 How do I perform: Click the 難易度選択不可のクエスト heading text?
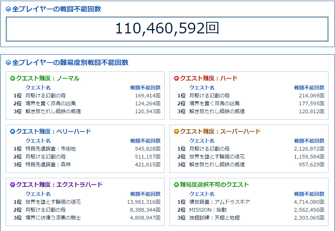[x=214, y=185]
